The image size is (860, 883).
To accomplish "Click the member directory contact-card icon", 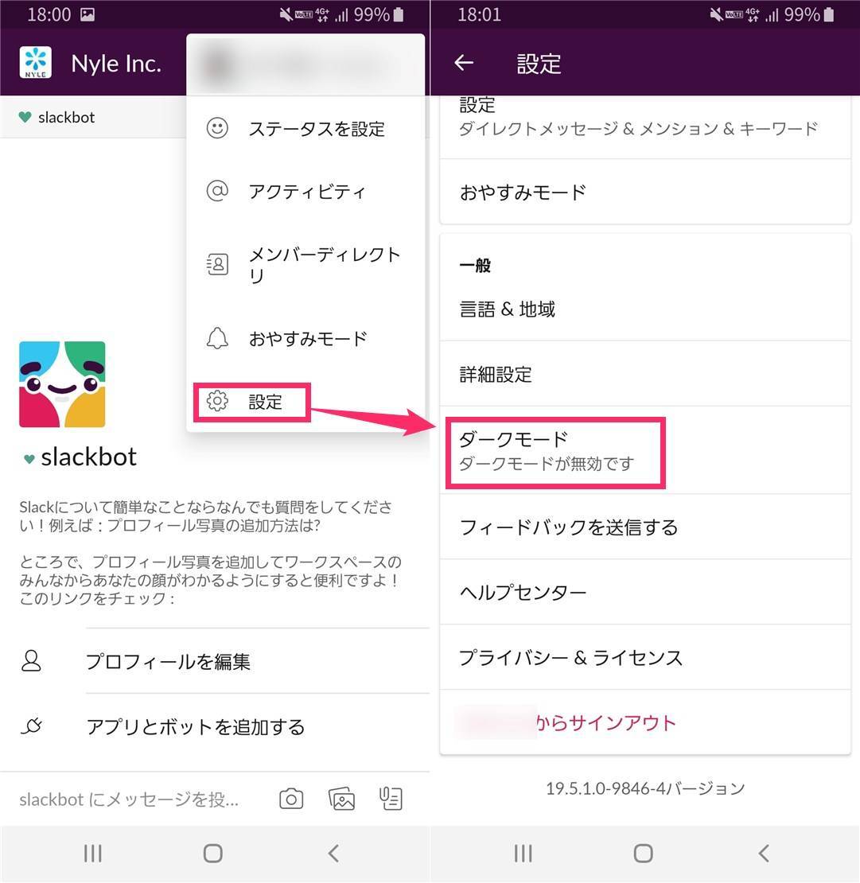I will (x=217, y=264).
